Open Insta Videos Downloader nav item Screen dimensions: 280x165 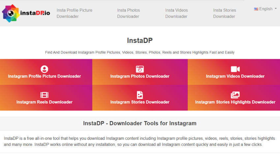coord(177,13)
